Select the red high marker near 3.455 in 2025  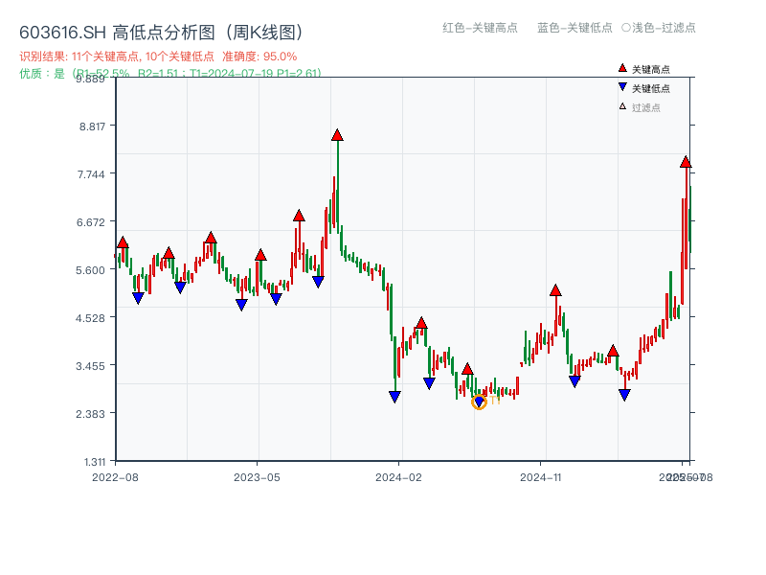(613, 351)
